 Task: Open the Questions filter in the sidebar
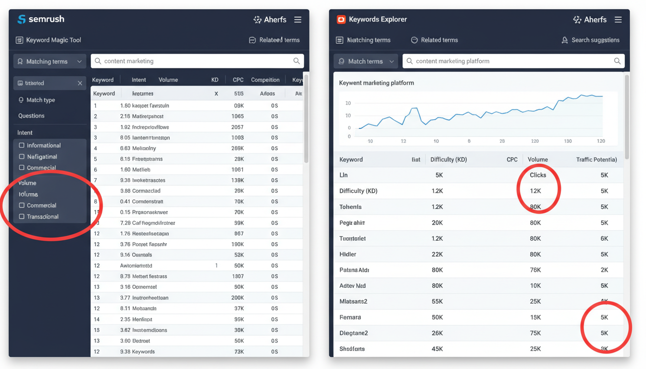coord(31,116)
